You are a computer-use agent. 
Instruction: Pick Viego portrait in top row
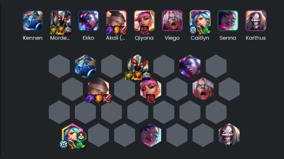(172, 20)
